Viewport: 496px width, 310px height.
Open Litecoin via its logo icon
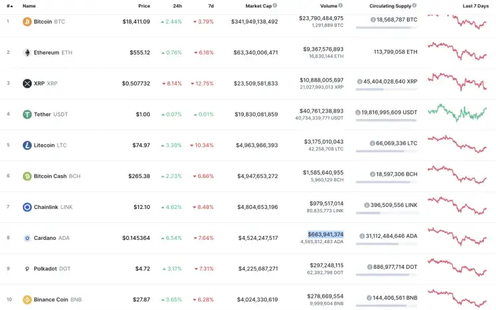[27, 146]
